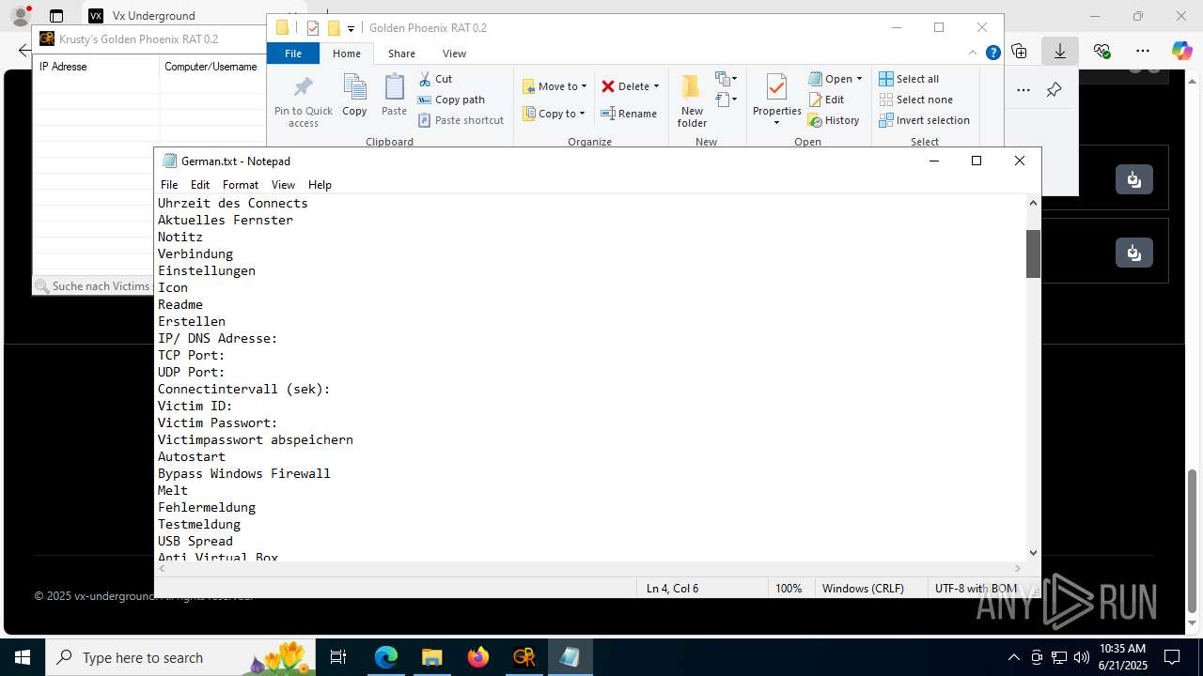Click Explorer File tab
Screen dimensions: 1203x676
pos(293,54)
